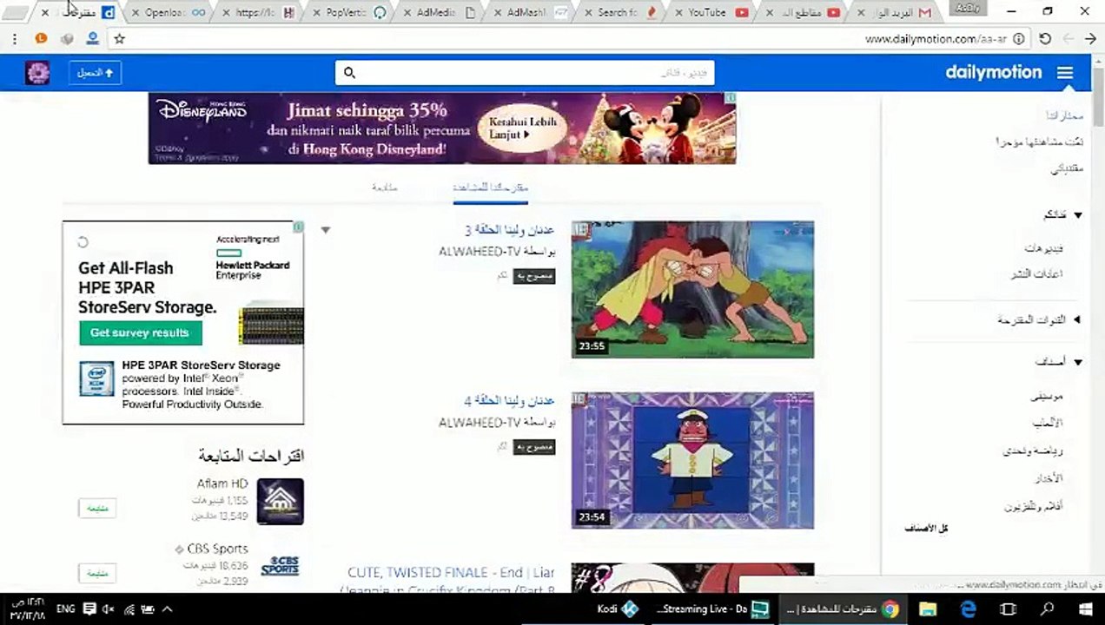
Task: Follow the Aflam HD channel
Action: click(x=97, y=508)
